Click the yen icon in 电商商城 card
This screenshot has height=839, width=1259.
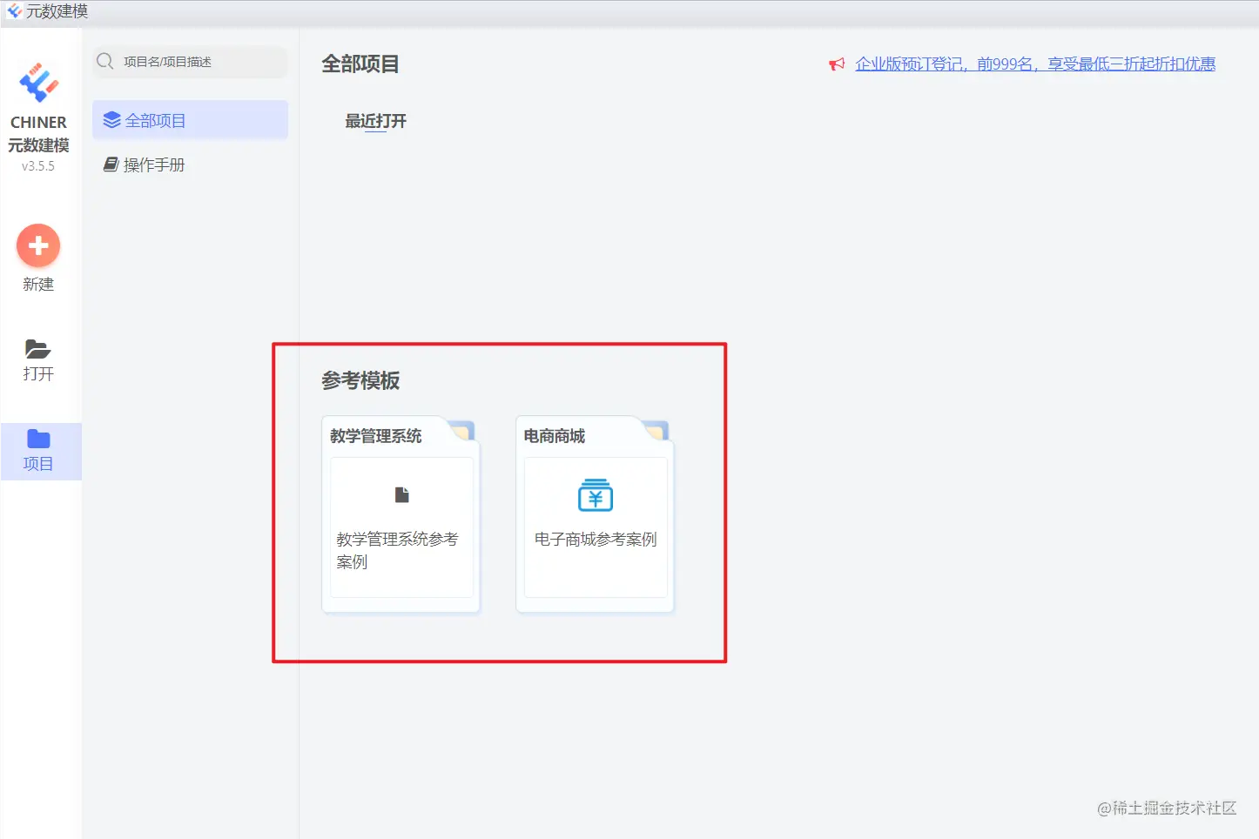[x=596, y=494]
